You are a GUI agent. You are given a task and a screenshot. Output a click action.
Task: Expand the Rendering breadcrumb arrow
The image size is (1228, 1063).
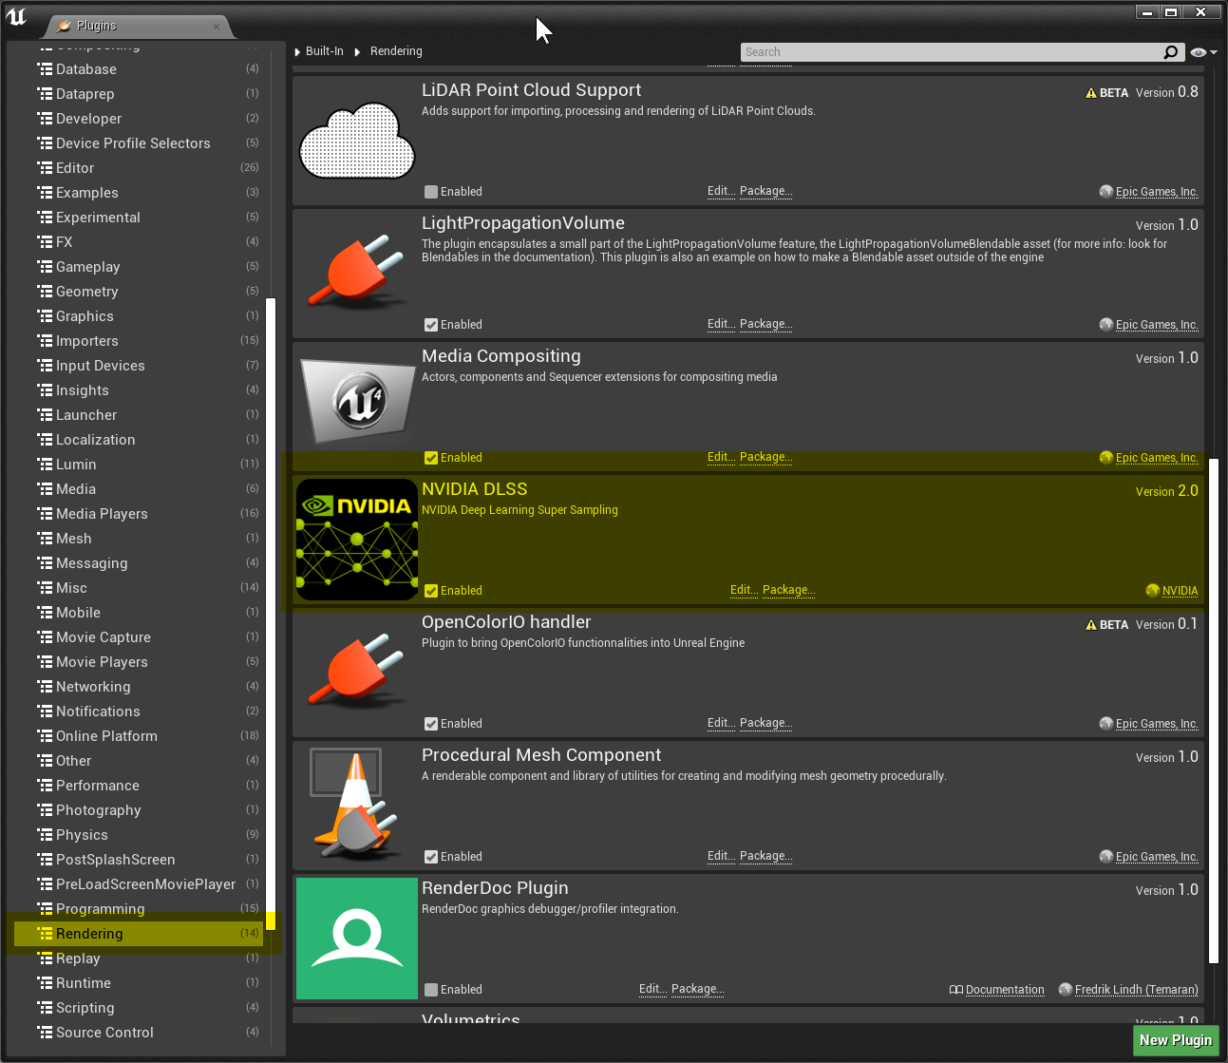[x=358, y=52]
